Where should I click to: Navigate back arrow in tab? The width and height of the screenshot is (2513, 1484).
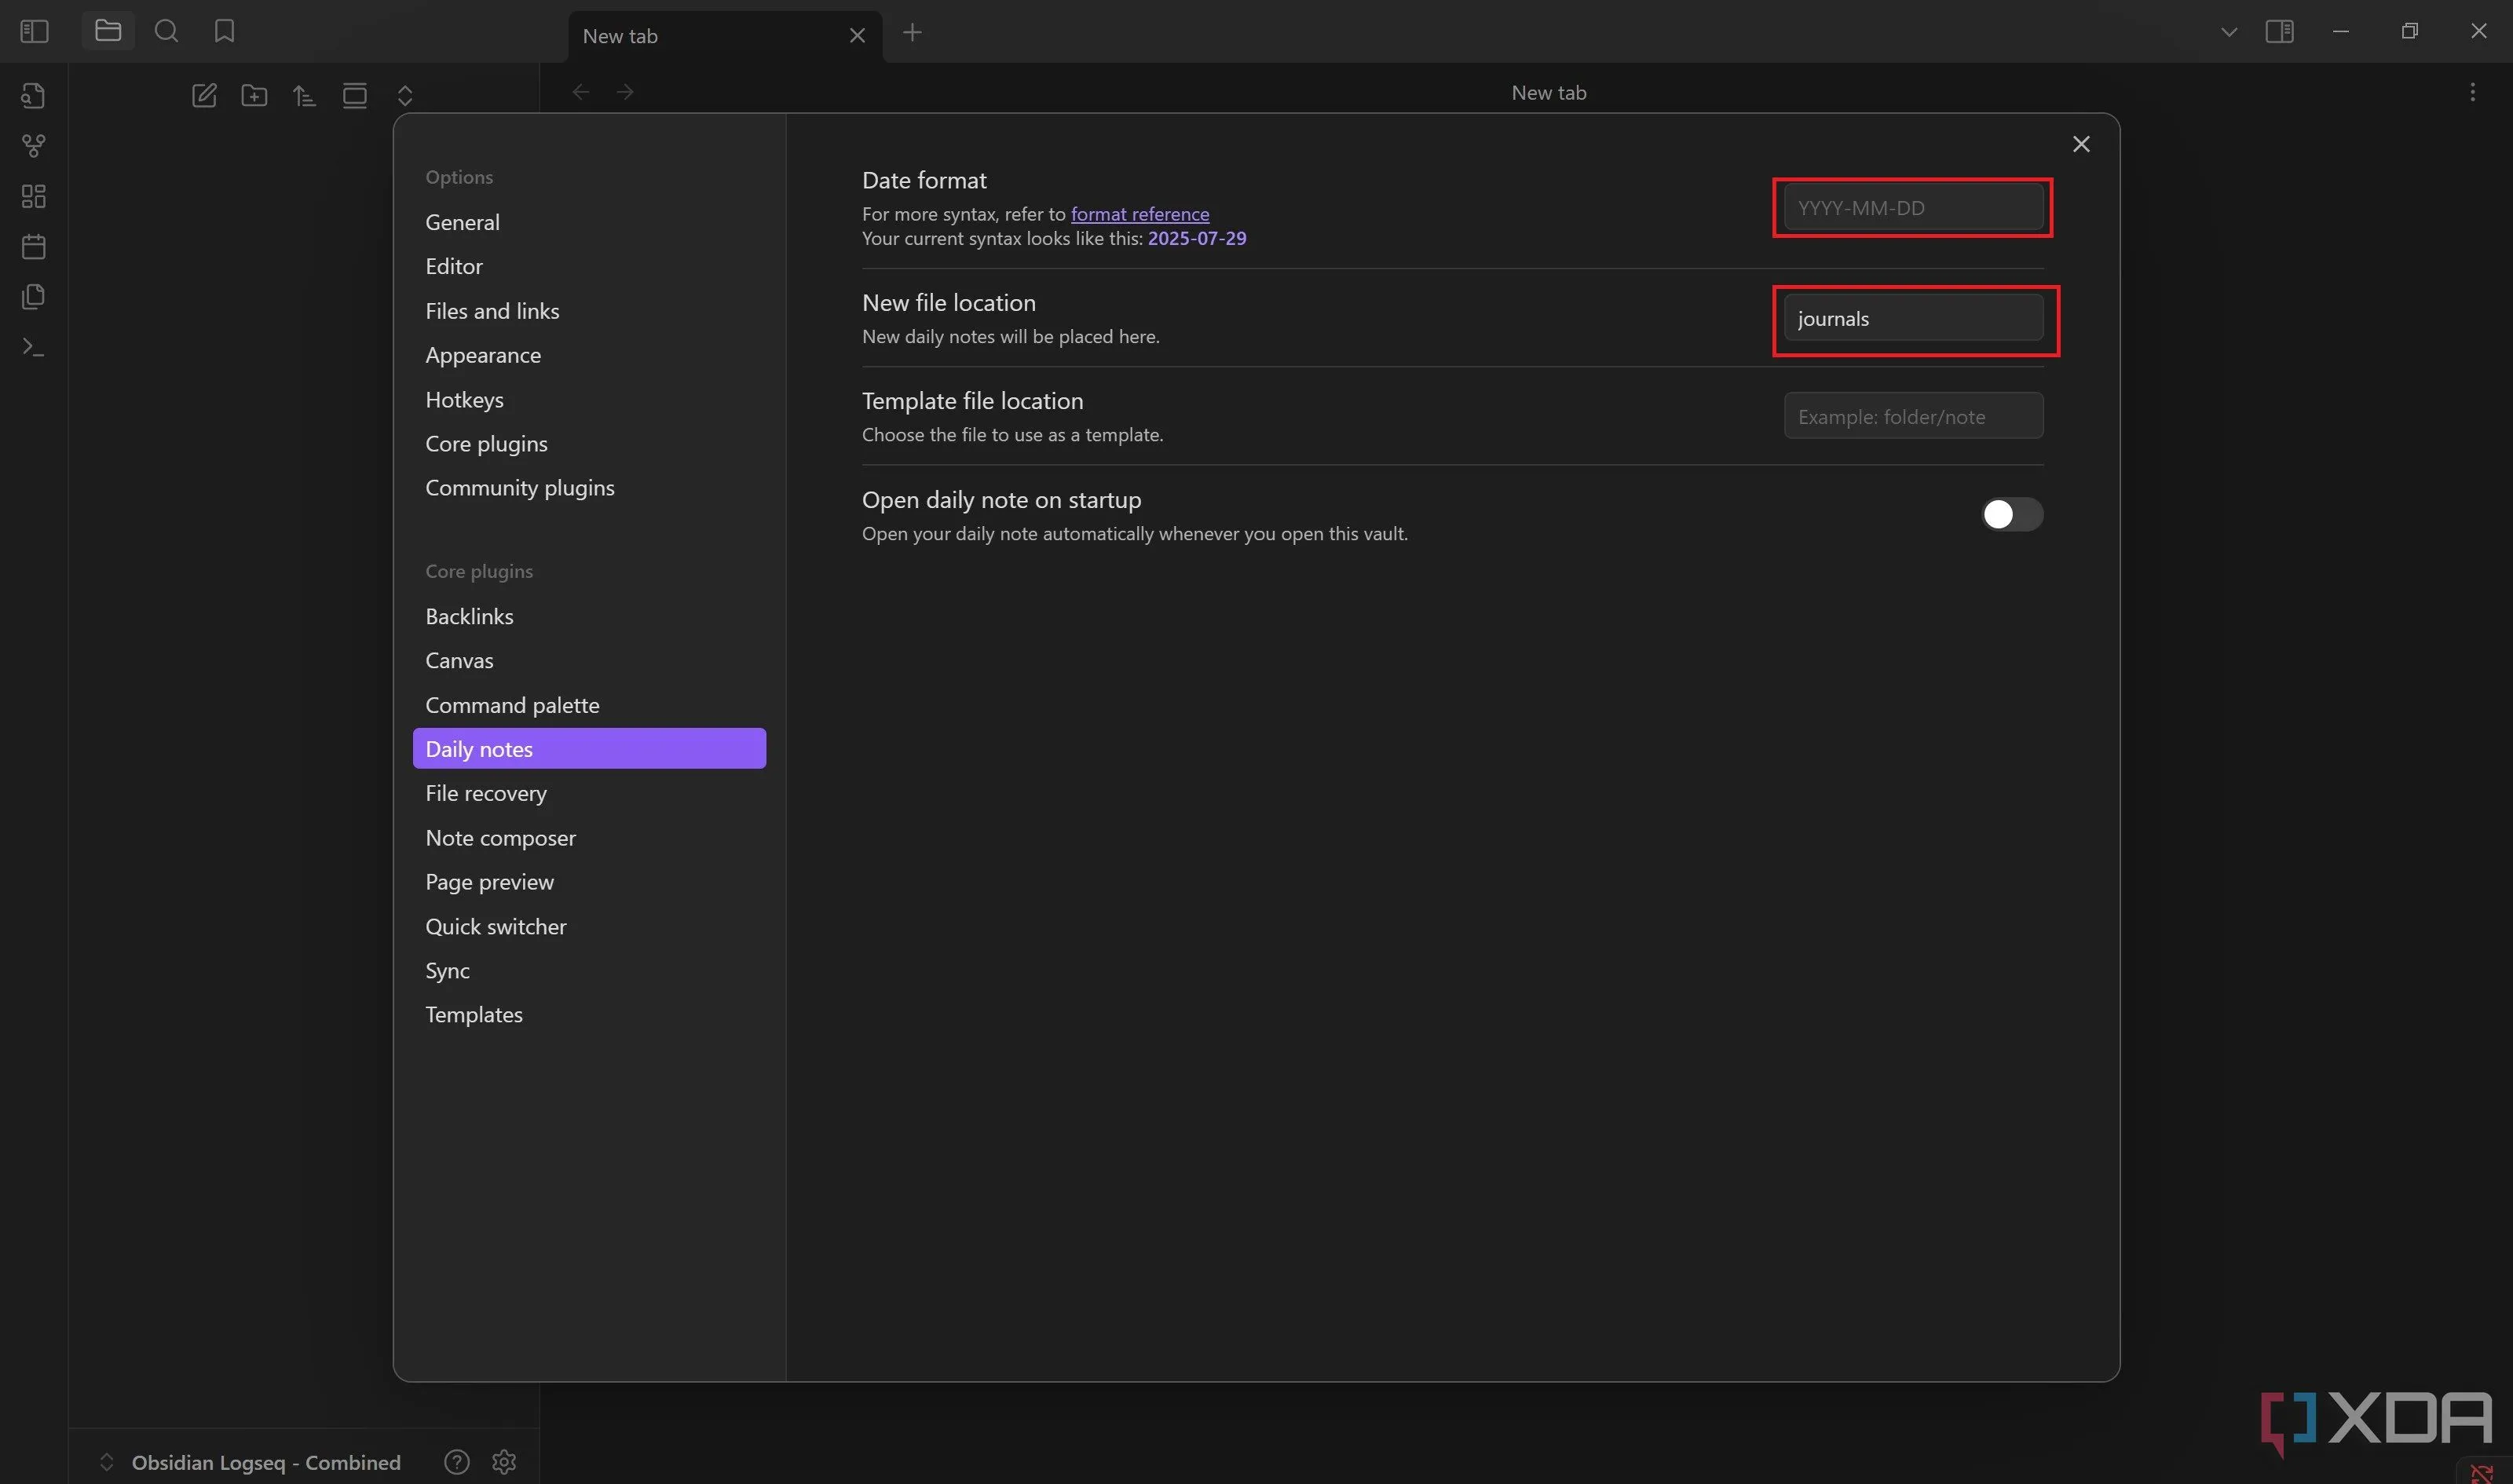point(580,92)
